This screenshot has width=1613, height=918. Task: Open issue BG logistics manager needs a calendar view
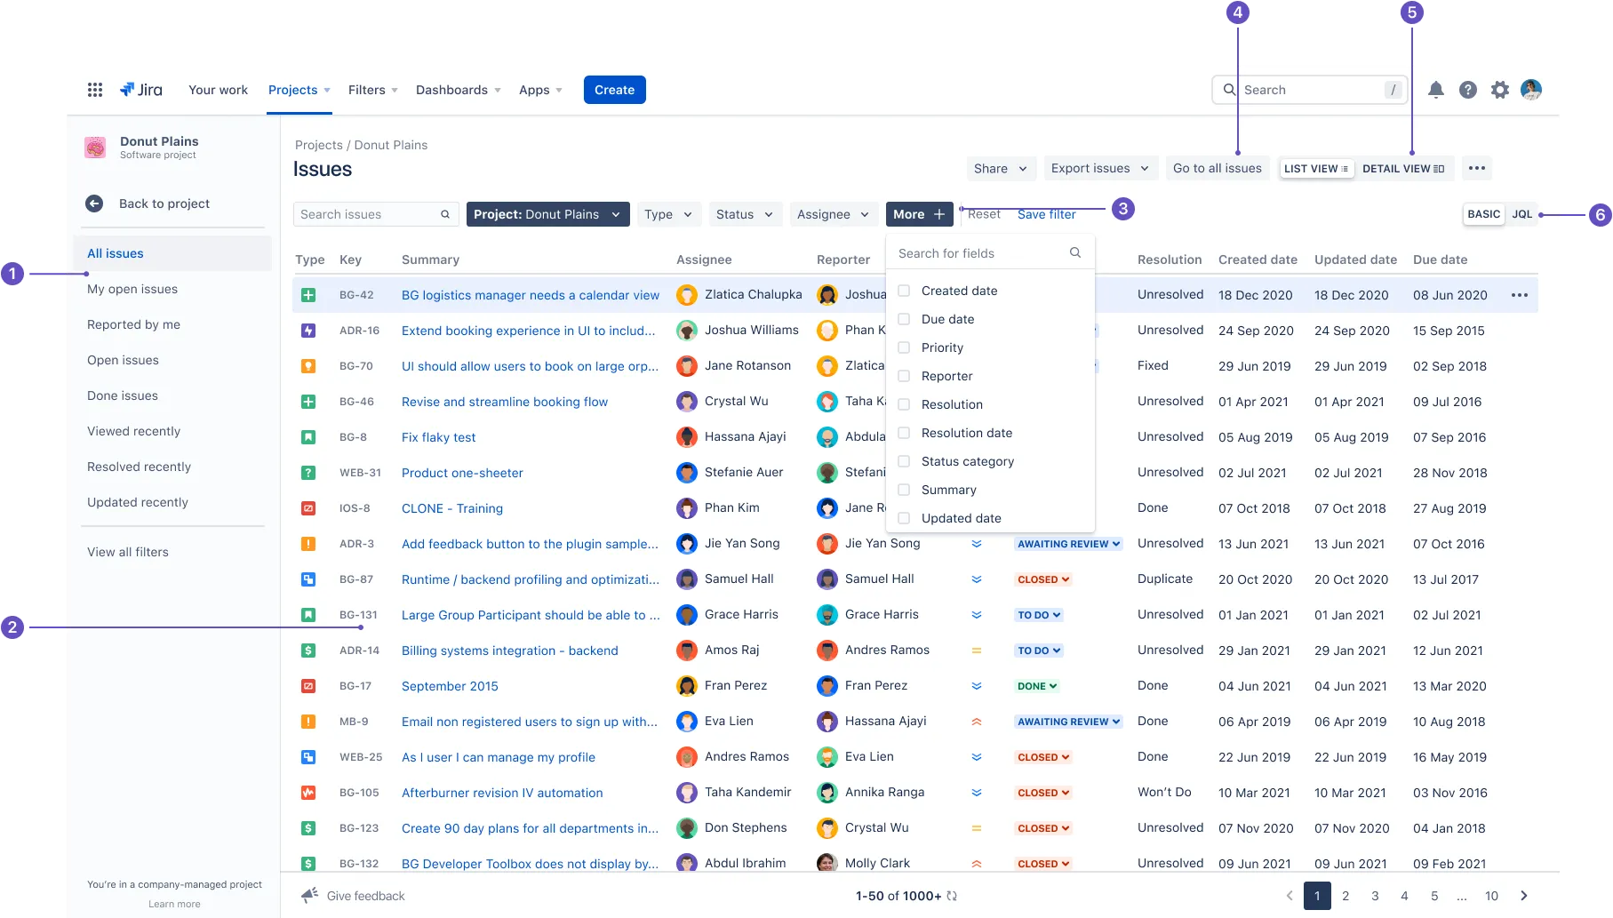coord(531,295)
